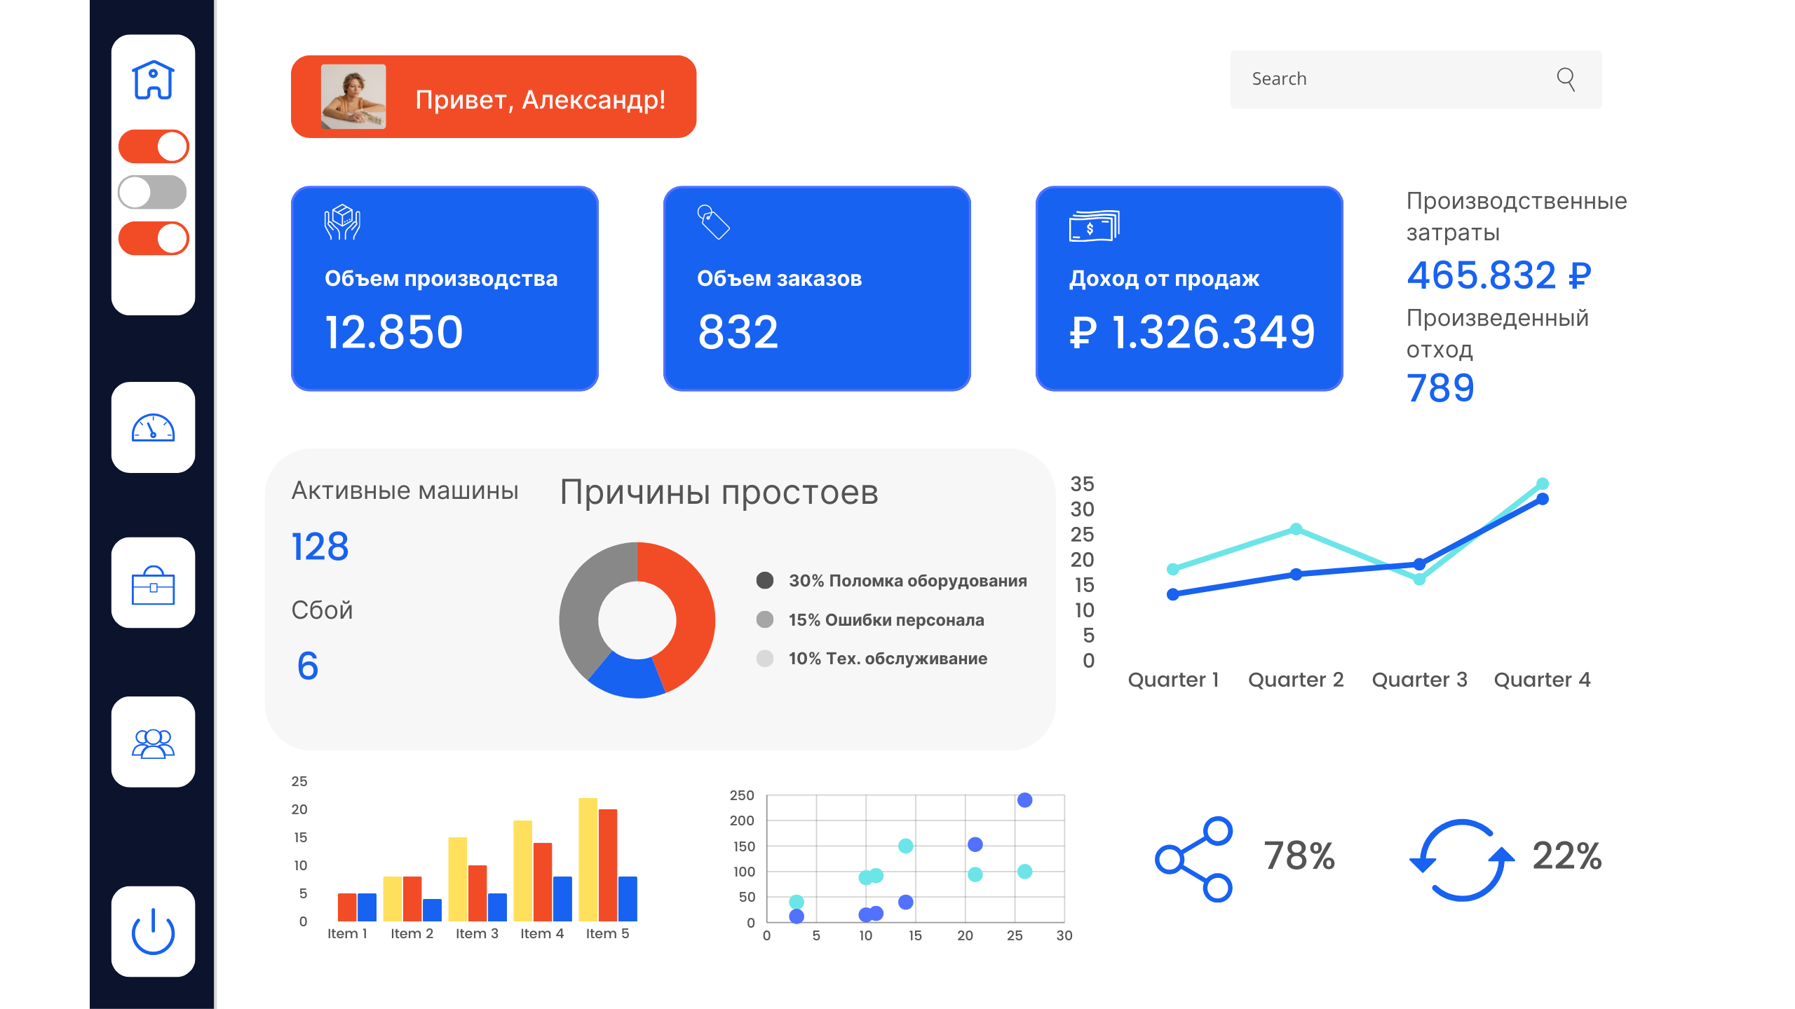Click the power/logout icon at sidebar bottom
1795x1009 pixels.
pyautogui.click(x=153, y=932)
